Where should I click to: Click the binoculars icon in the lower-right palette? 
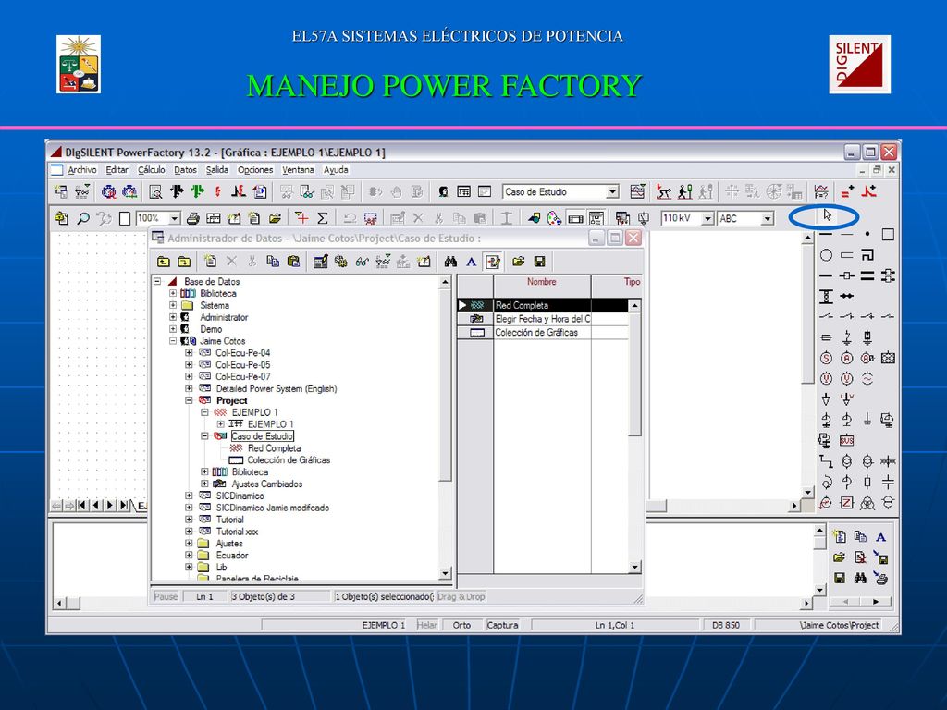[x=860, y=578]
